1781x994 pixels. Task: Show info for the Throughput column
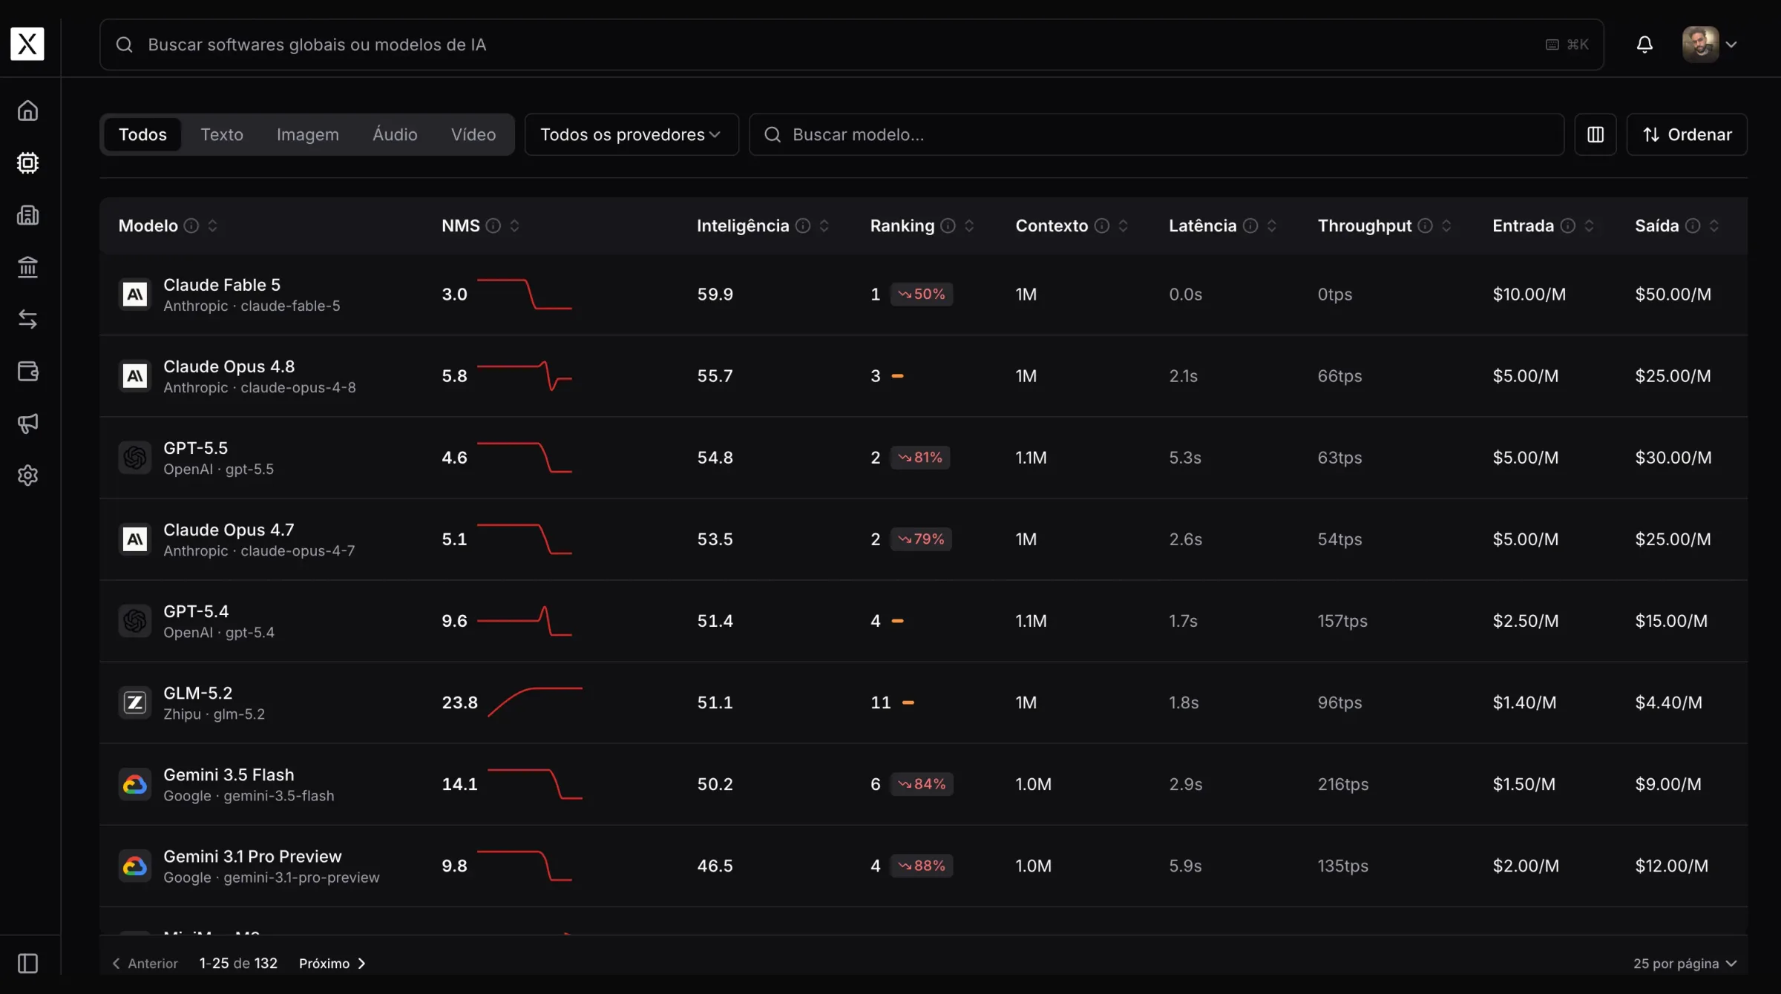click(x=1426, y=226)
